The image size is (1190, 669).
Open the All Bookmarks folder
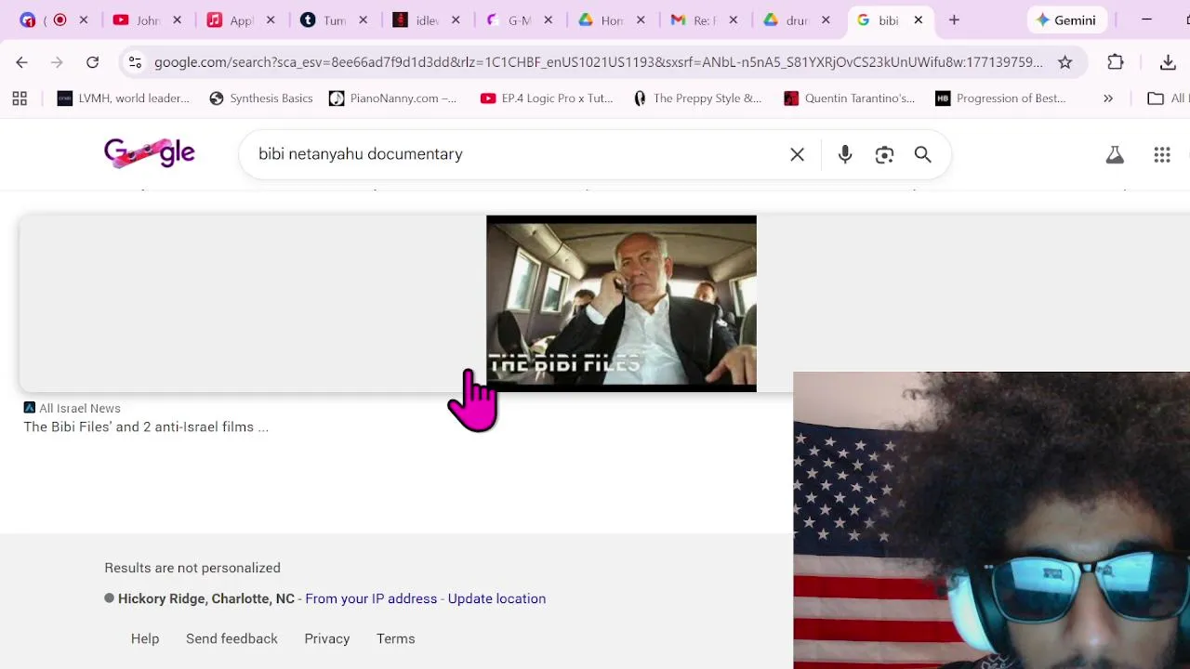(x=1168, y=98)
